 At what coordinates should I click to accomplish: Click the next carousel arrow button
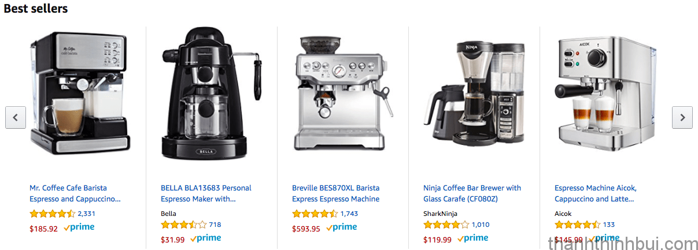point(682,117)
